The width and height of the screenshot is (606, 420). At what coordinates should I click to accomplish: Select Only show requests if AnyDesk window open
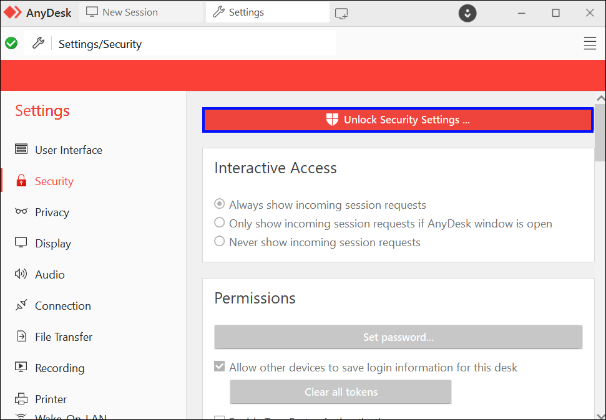click(220, 222)
